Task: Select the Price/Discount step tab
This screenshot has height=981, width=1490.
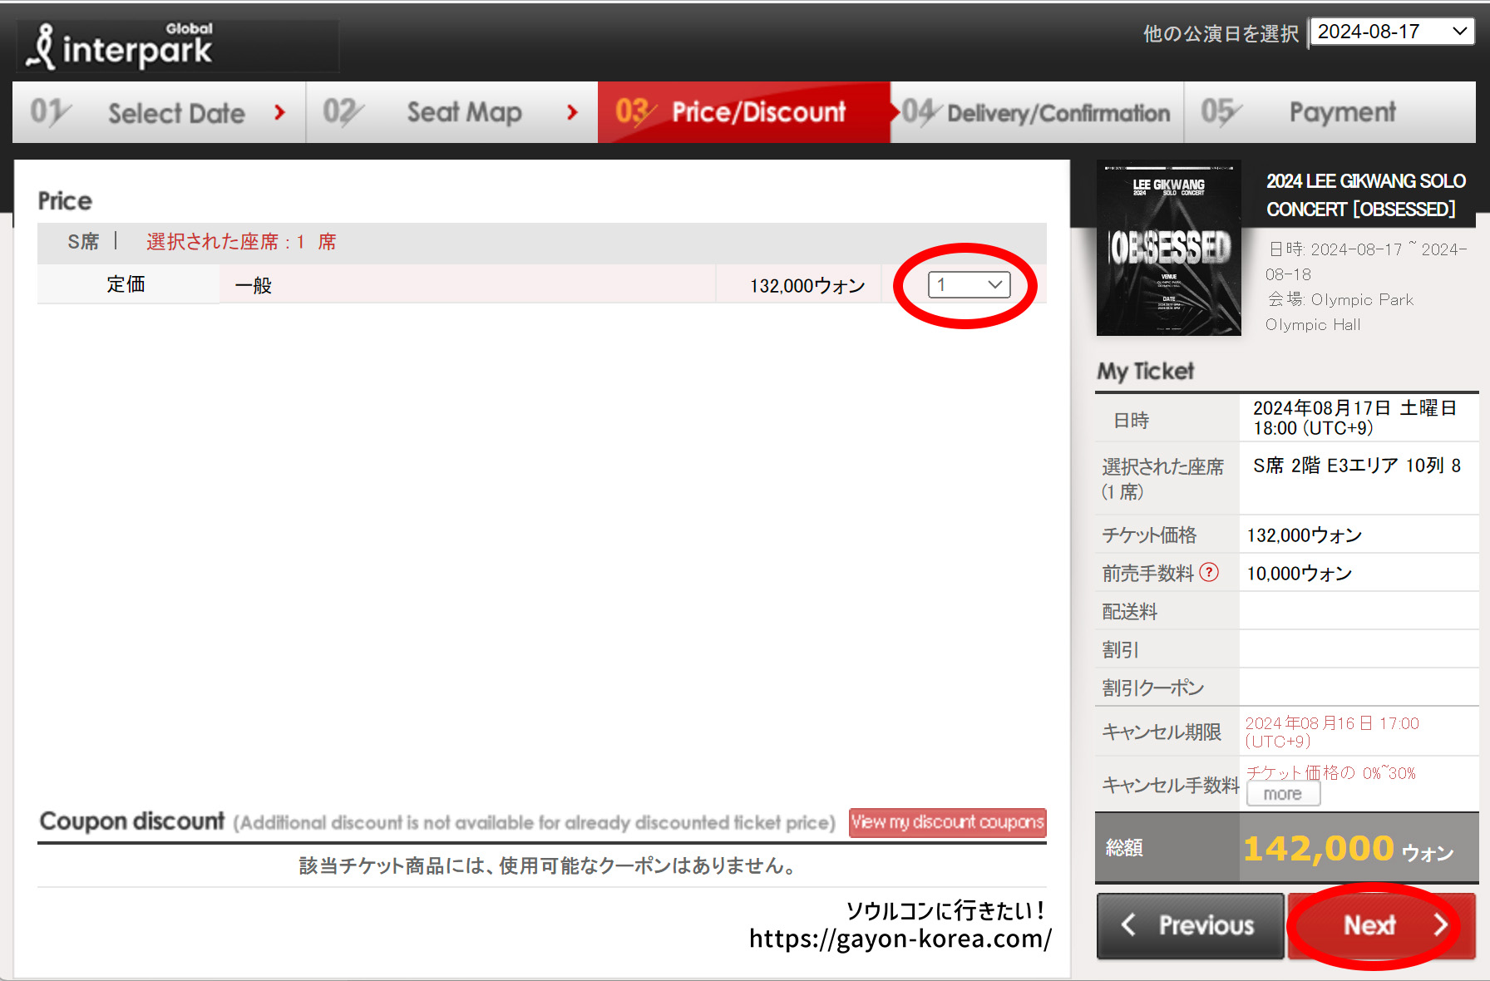Action: click(743, 112)
